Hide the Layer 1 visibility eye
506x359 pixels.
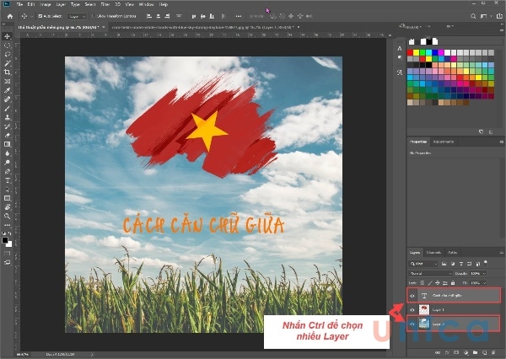[412, 309]
